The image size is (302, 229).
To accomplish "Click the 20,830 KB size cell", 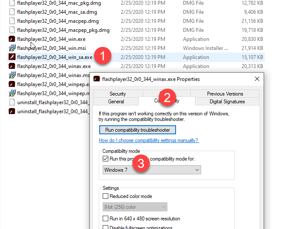I will pos(252,39).
